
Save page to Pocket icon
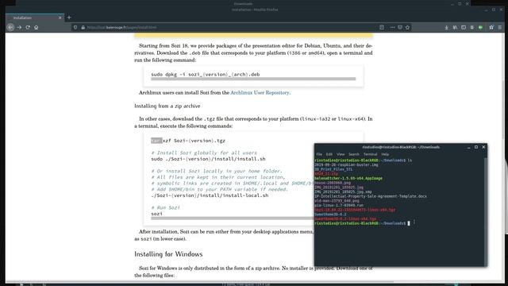400,28
